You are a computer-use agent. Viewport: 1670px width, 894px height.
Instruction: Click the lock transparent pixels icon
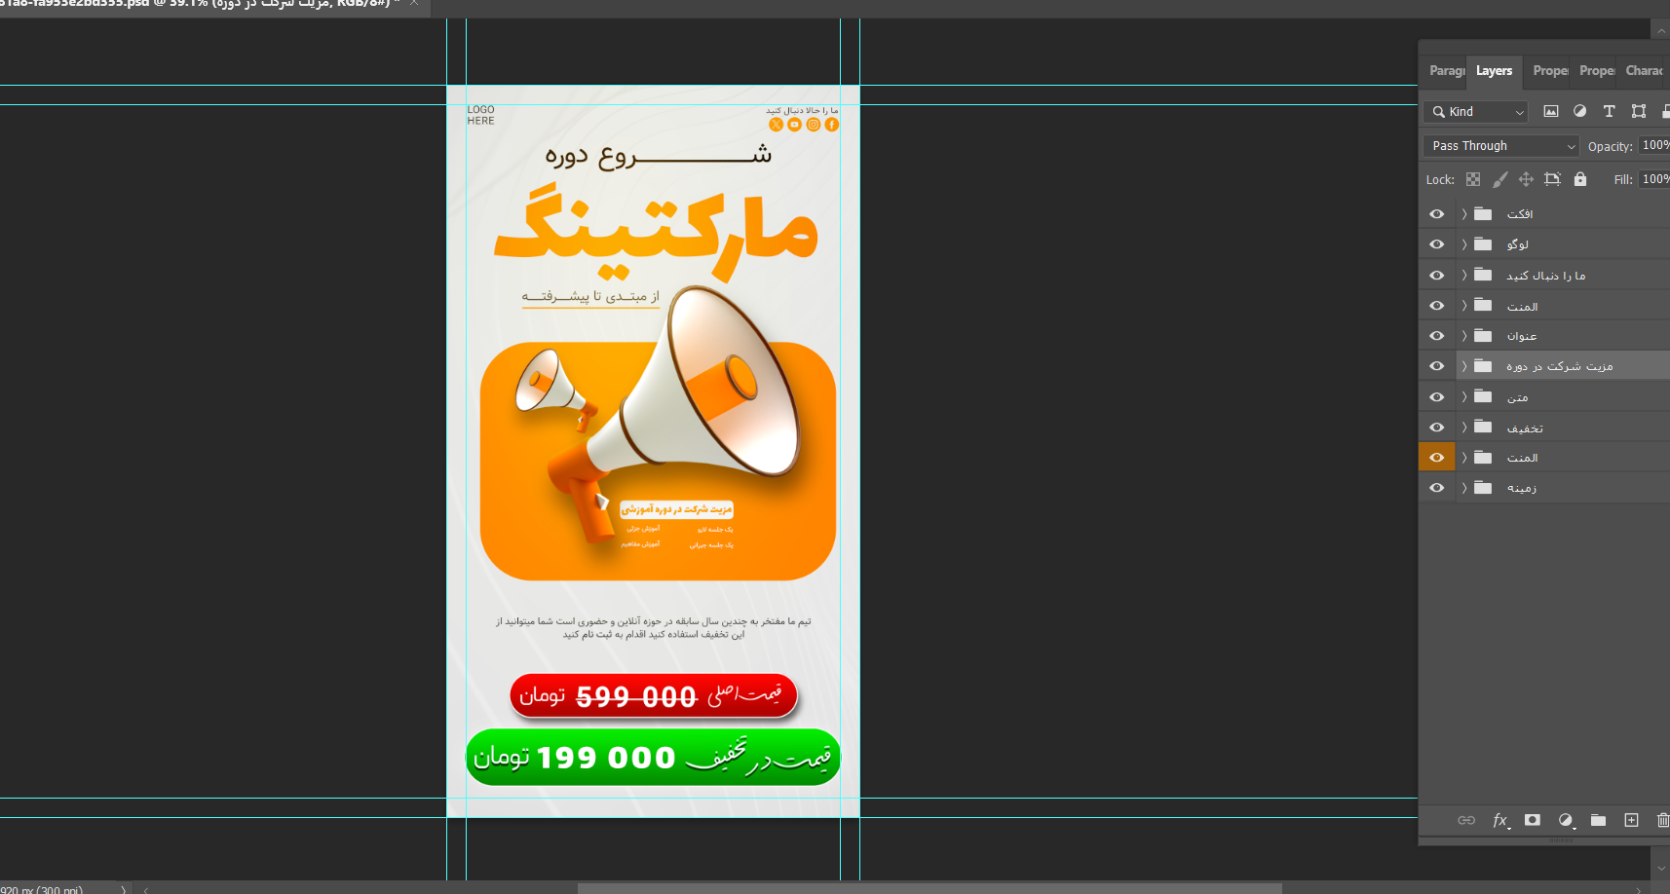1473,179
